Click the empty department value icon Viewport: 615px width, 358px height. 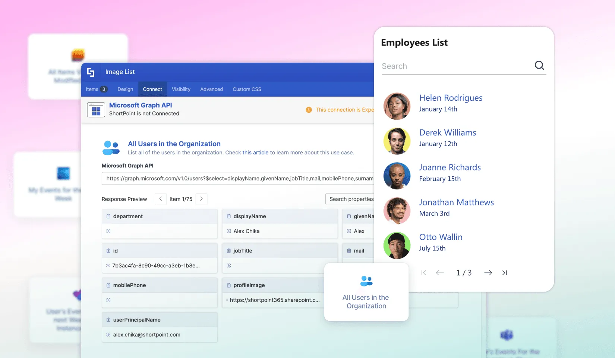(108, 231)
